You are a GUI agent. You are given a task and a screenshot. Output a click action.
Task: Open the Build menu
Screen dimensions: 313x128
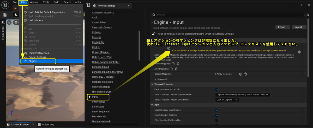tap(56, 2)
